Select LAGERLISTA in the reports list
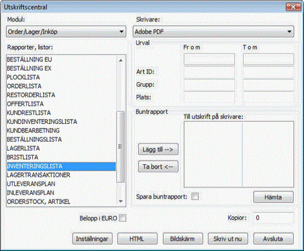Screen dimensions: 304x251 tap(61, 148)
